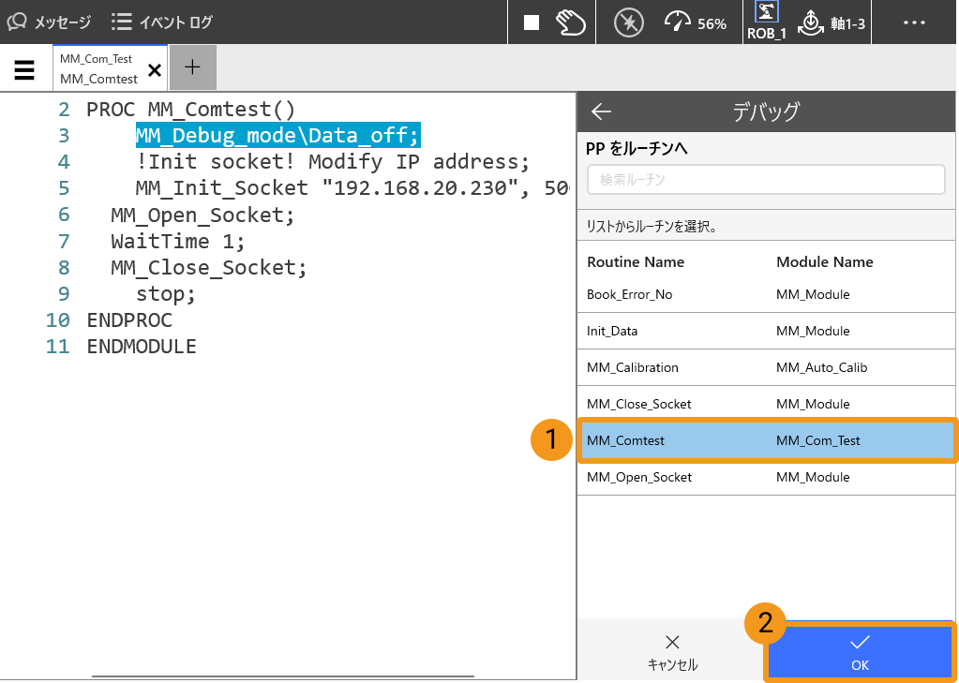
Task: Close the MM_Comtest tab
Action: 155,69
